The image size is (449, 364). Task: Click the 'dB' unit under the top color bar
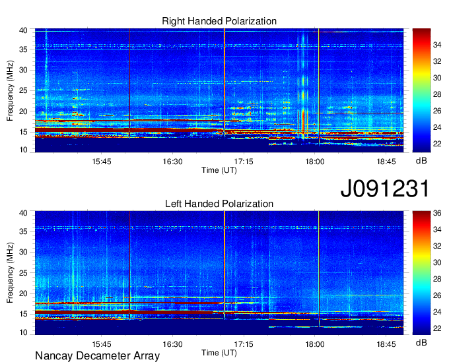[x=421, y=161]
